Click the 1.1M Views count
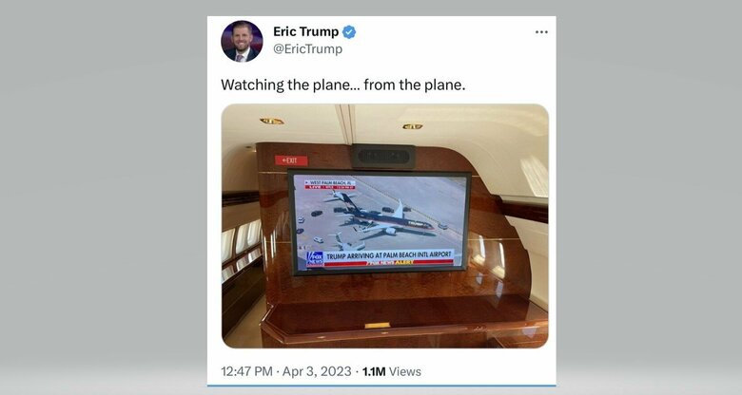This screenshot has width=742, height=395. (392, 371)
